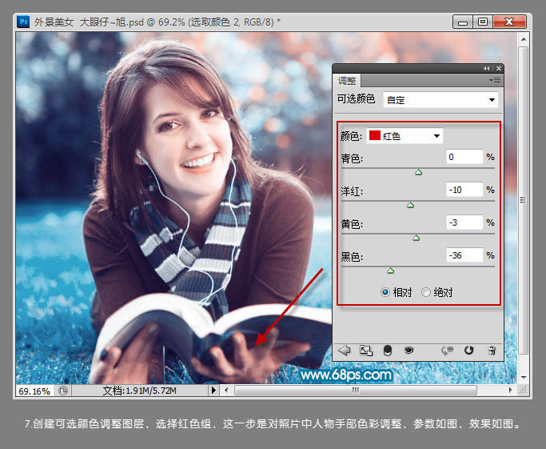Open the adjustments panel flyout menu
The image size is (546, 449).
tap(495, 81)
